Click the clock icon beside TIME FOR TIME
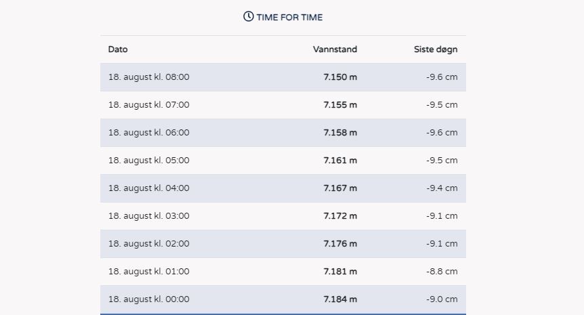The height and width of the screenshot is (315, 584). (249, 16)
